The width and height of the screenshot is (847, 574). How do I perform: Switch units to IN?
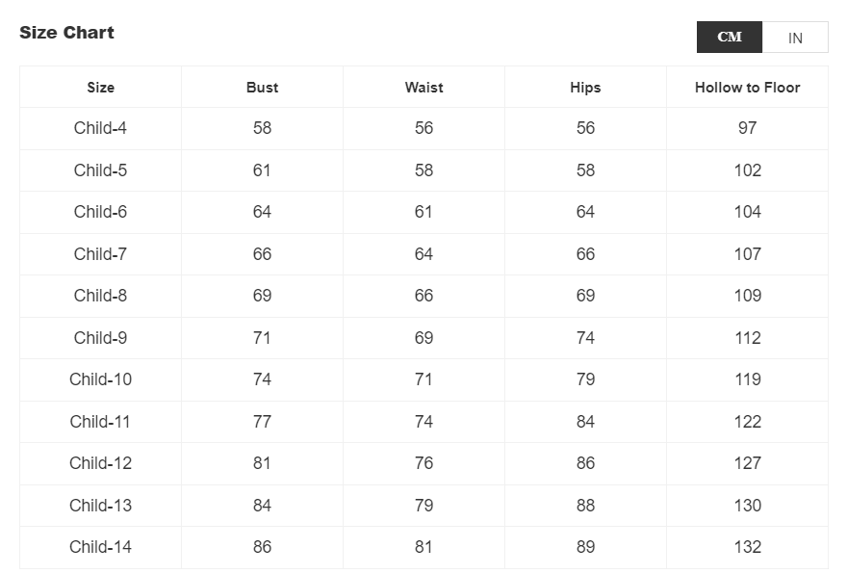pos(795,38)
